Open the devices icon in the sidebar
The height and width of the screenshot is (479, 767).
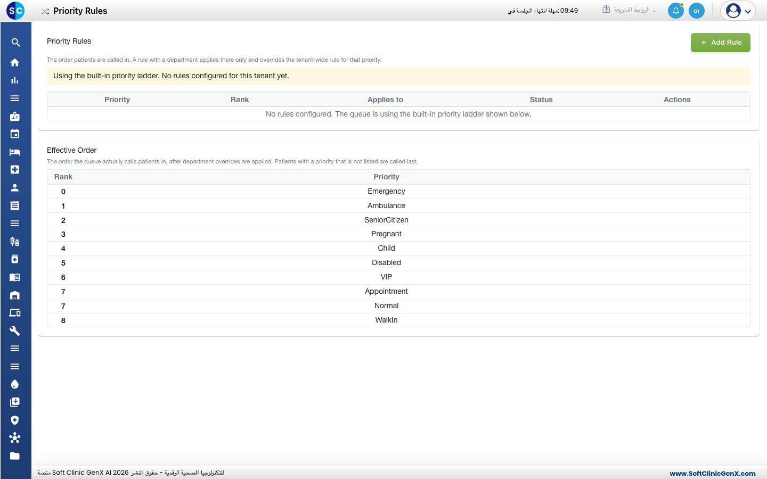pyautogui.click(x=15, y=313)
